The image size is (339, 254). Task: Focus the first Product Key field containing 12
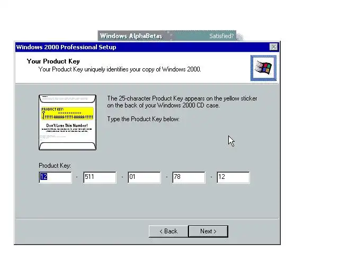[x=55, y=177]
